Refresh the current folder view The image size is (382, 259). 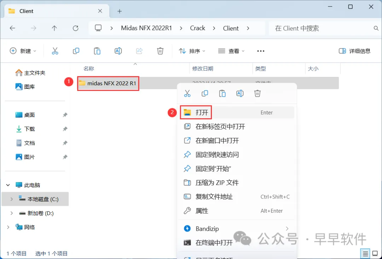pyautogui.click(x=76, y=28)
